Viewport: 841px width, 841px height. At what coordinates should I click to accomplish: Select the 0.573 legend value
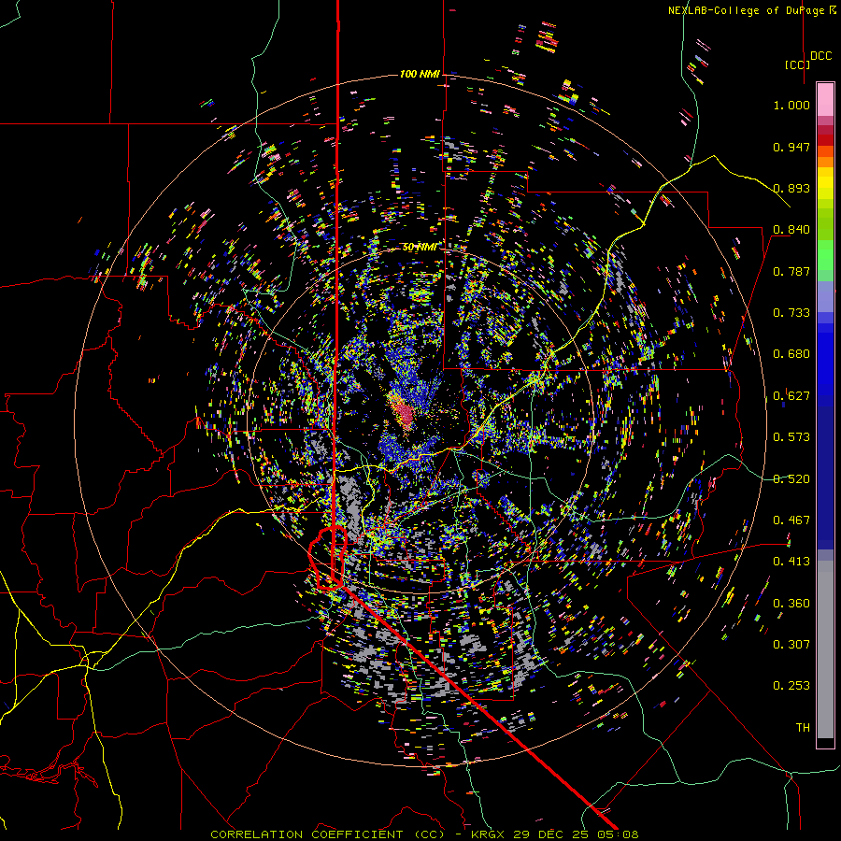791,437
